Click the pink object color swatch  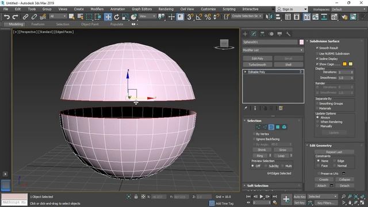(x=301, y=42)
